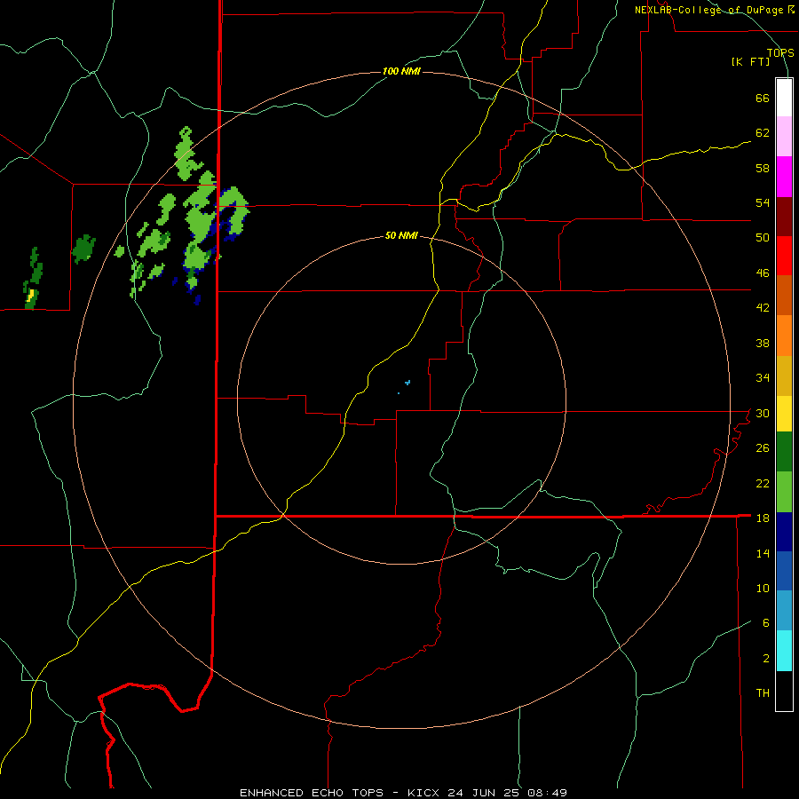Click the legend value '38'

click(763, 343)
